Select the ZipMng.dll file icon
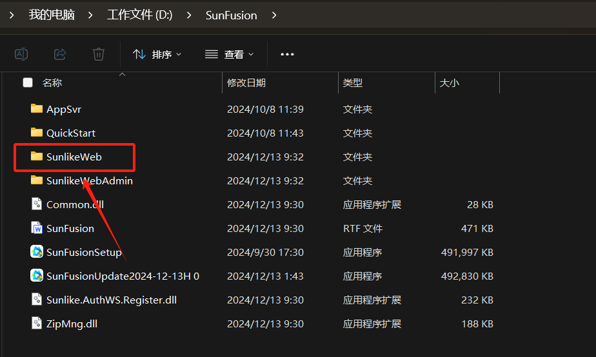This screenshot has width=596, height=357. click(37, 323)
